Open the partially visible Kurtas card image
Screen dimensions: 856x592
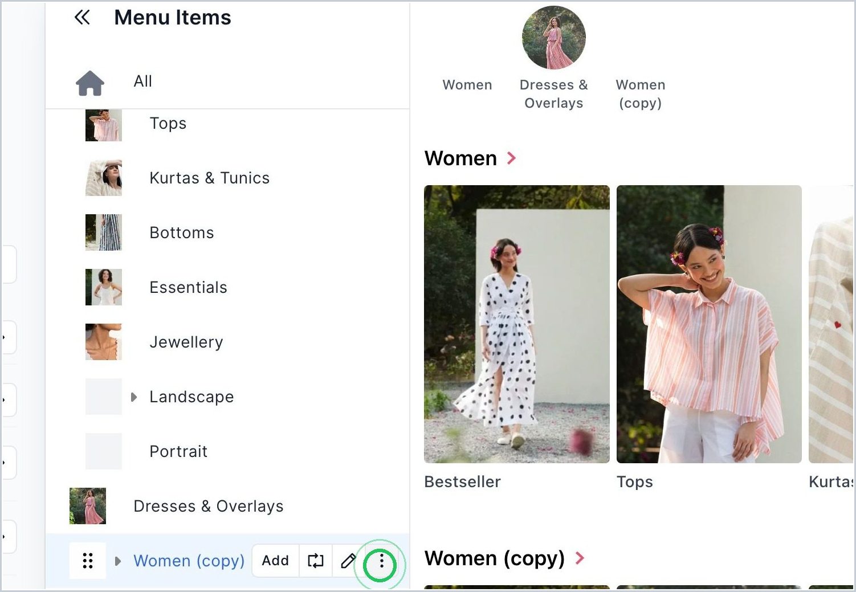(831, 324)
